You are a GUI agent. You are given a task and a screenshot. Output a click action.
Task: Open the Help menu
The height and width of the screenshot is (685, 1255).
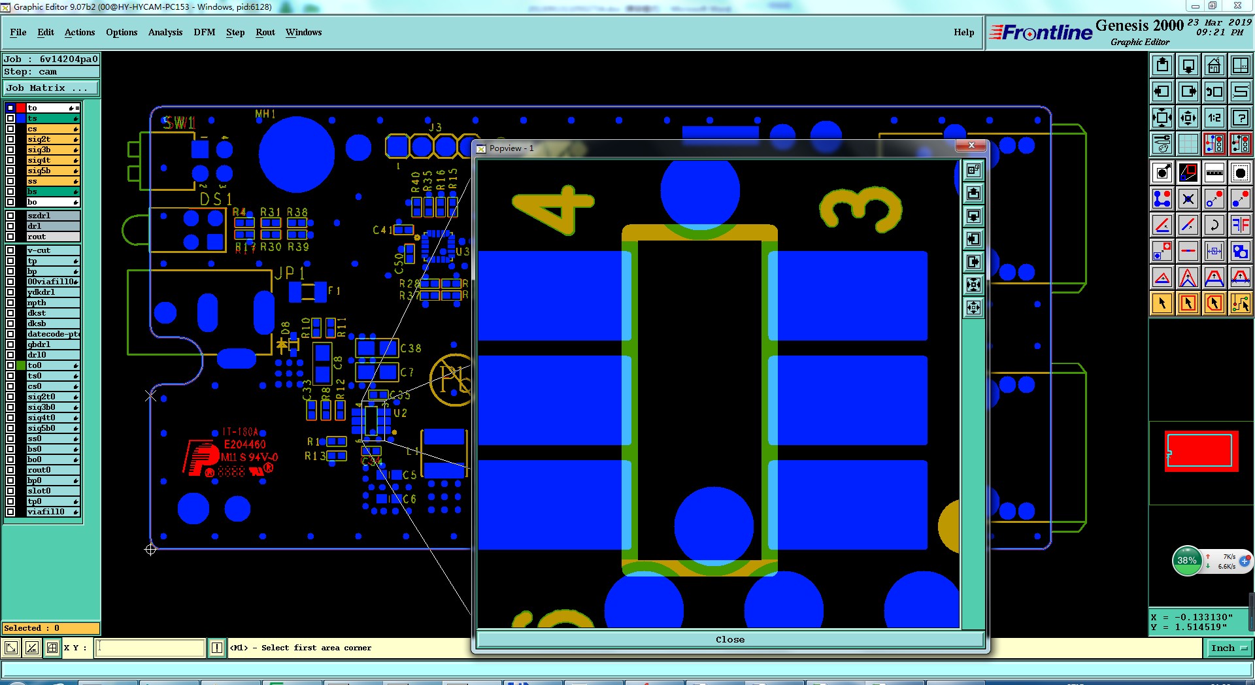tap(963, 32)
